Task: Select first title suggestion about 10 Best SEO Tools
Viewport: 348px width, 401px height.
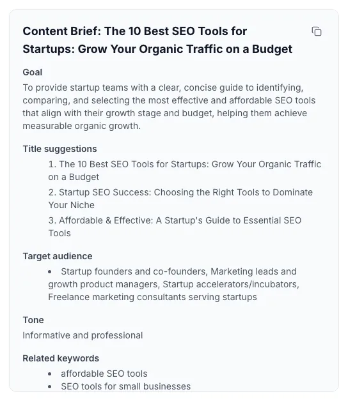Action: click(x=184, y=170)
